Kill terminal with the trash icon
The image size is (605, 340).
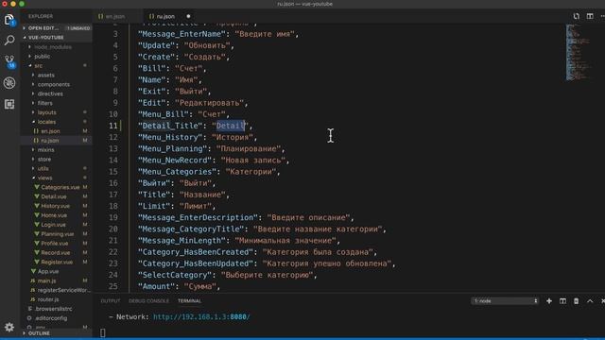coord(576,301)
